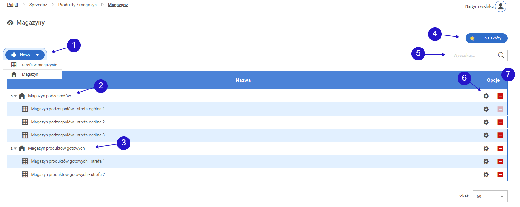Click the Na skróty button
The image size is (520, 207).
pyautogui.click(x=493, y=38)
